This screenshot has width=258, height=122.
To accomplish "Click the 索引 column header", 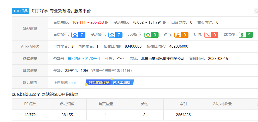I will click(183, 104).
